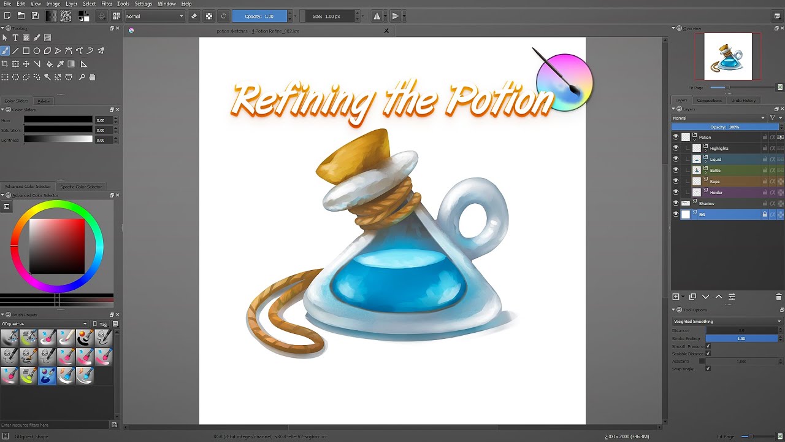Uncheck the Smooth Pressure checkbox

point(708,346)
